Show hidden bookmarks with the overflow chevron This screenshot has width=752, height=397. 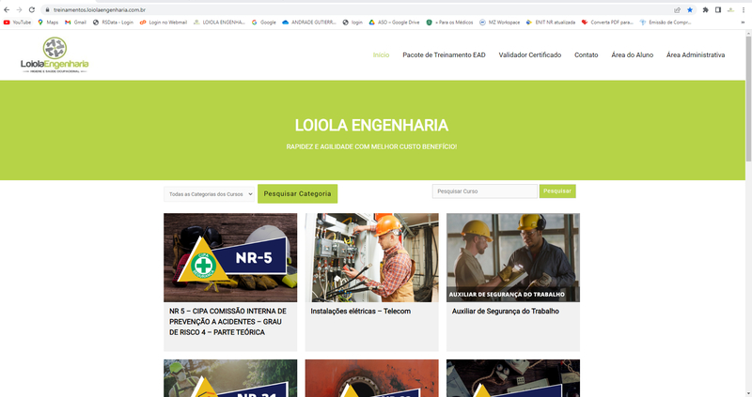click(x=744, y=22)
